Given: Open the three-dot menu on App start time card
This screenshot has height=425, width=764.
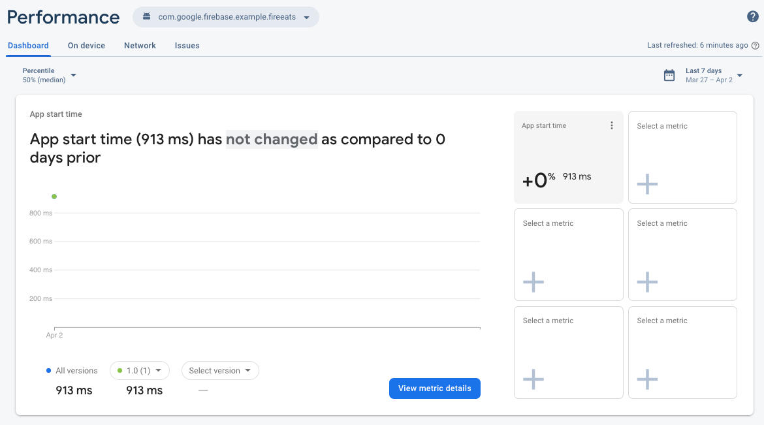Looking at the screenshot, I should [x=612, y=126].
